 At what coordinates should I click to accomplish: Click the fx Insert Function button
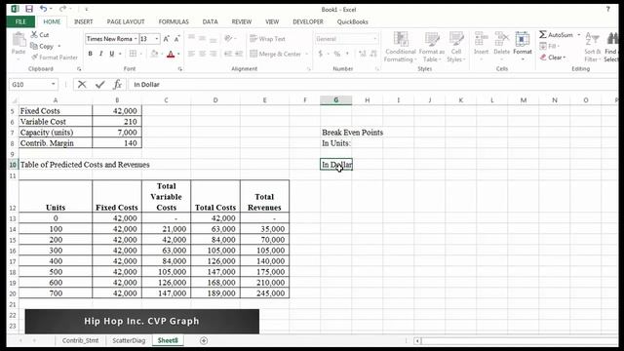[117, 85]
